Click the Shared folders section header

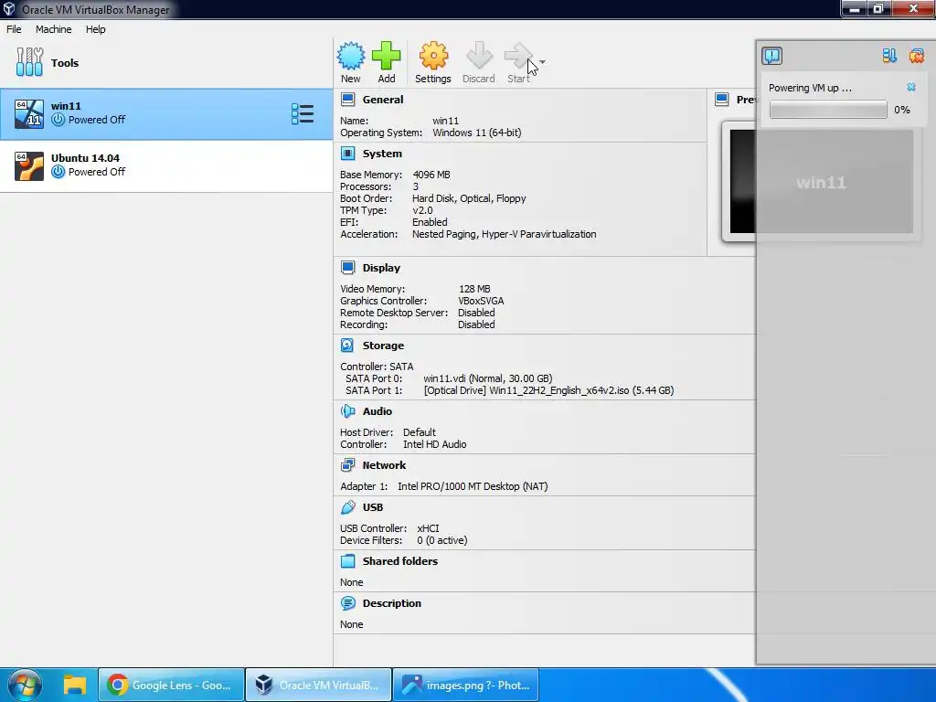point(400,561)
